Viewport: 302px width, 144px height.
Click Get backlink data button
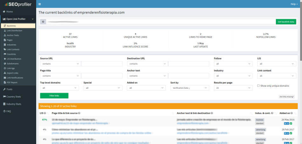(x=286, y=22)
